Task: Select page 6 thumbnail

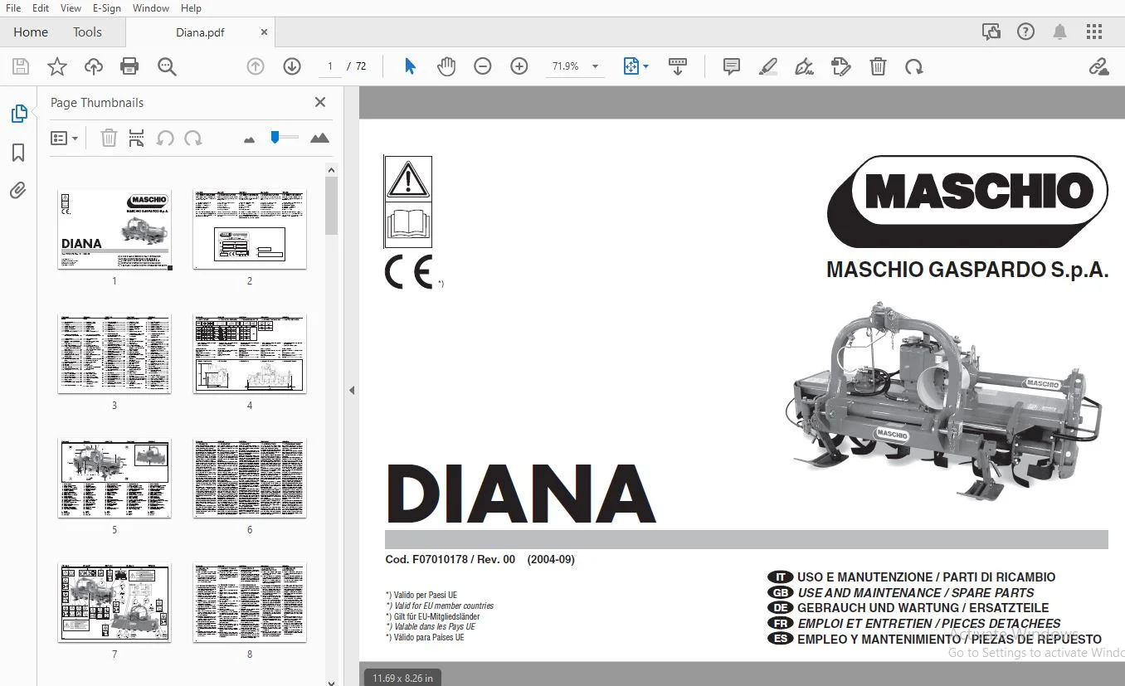Action: tap(250, 478)
